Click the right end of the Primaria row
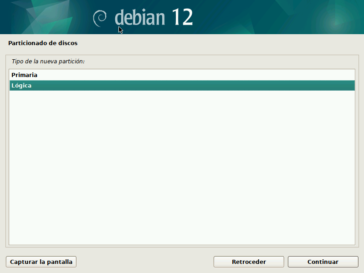 tap(337, 75)
